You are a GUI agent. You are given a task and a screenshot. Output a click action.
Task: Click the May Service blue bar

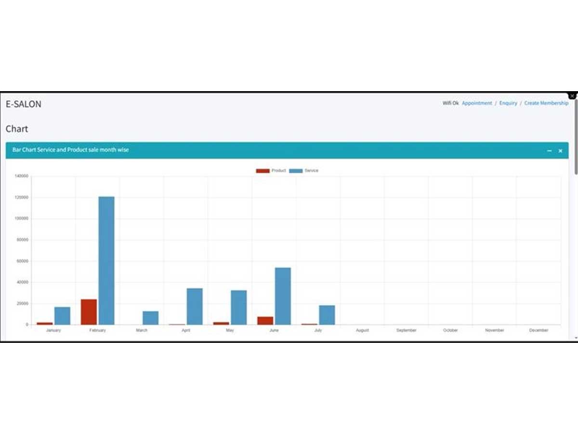click(x=238, y=307)
